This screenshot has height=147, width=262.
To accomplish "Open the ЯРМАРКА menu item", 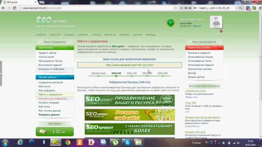I will (x=124, y=35).
